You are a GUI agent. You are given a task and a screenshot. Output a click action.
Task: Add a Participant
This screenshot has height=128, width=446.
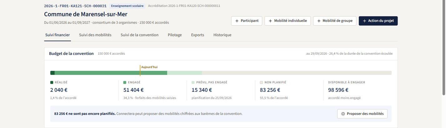point(247,21)
